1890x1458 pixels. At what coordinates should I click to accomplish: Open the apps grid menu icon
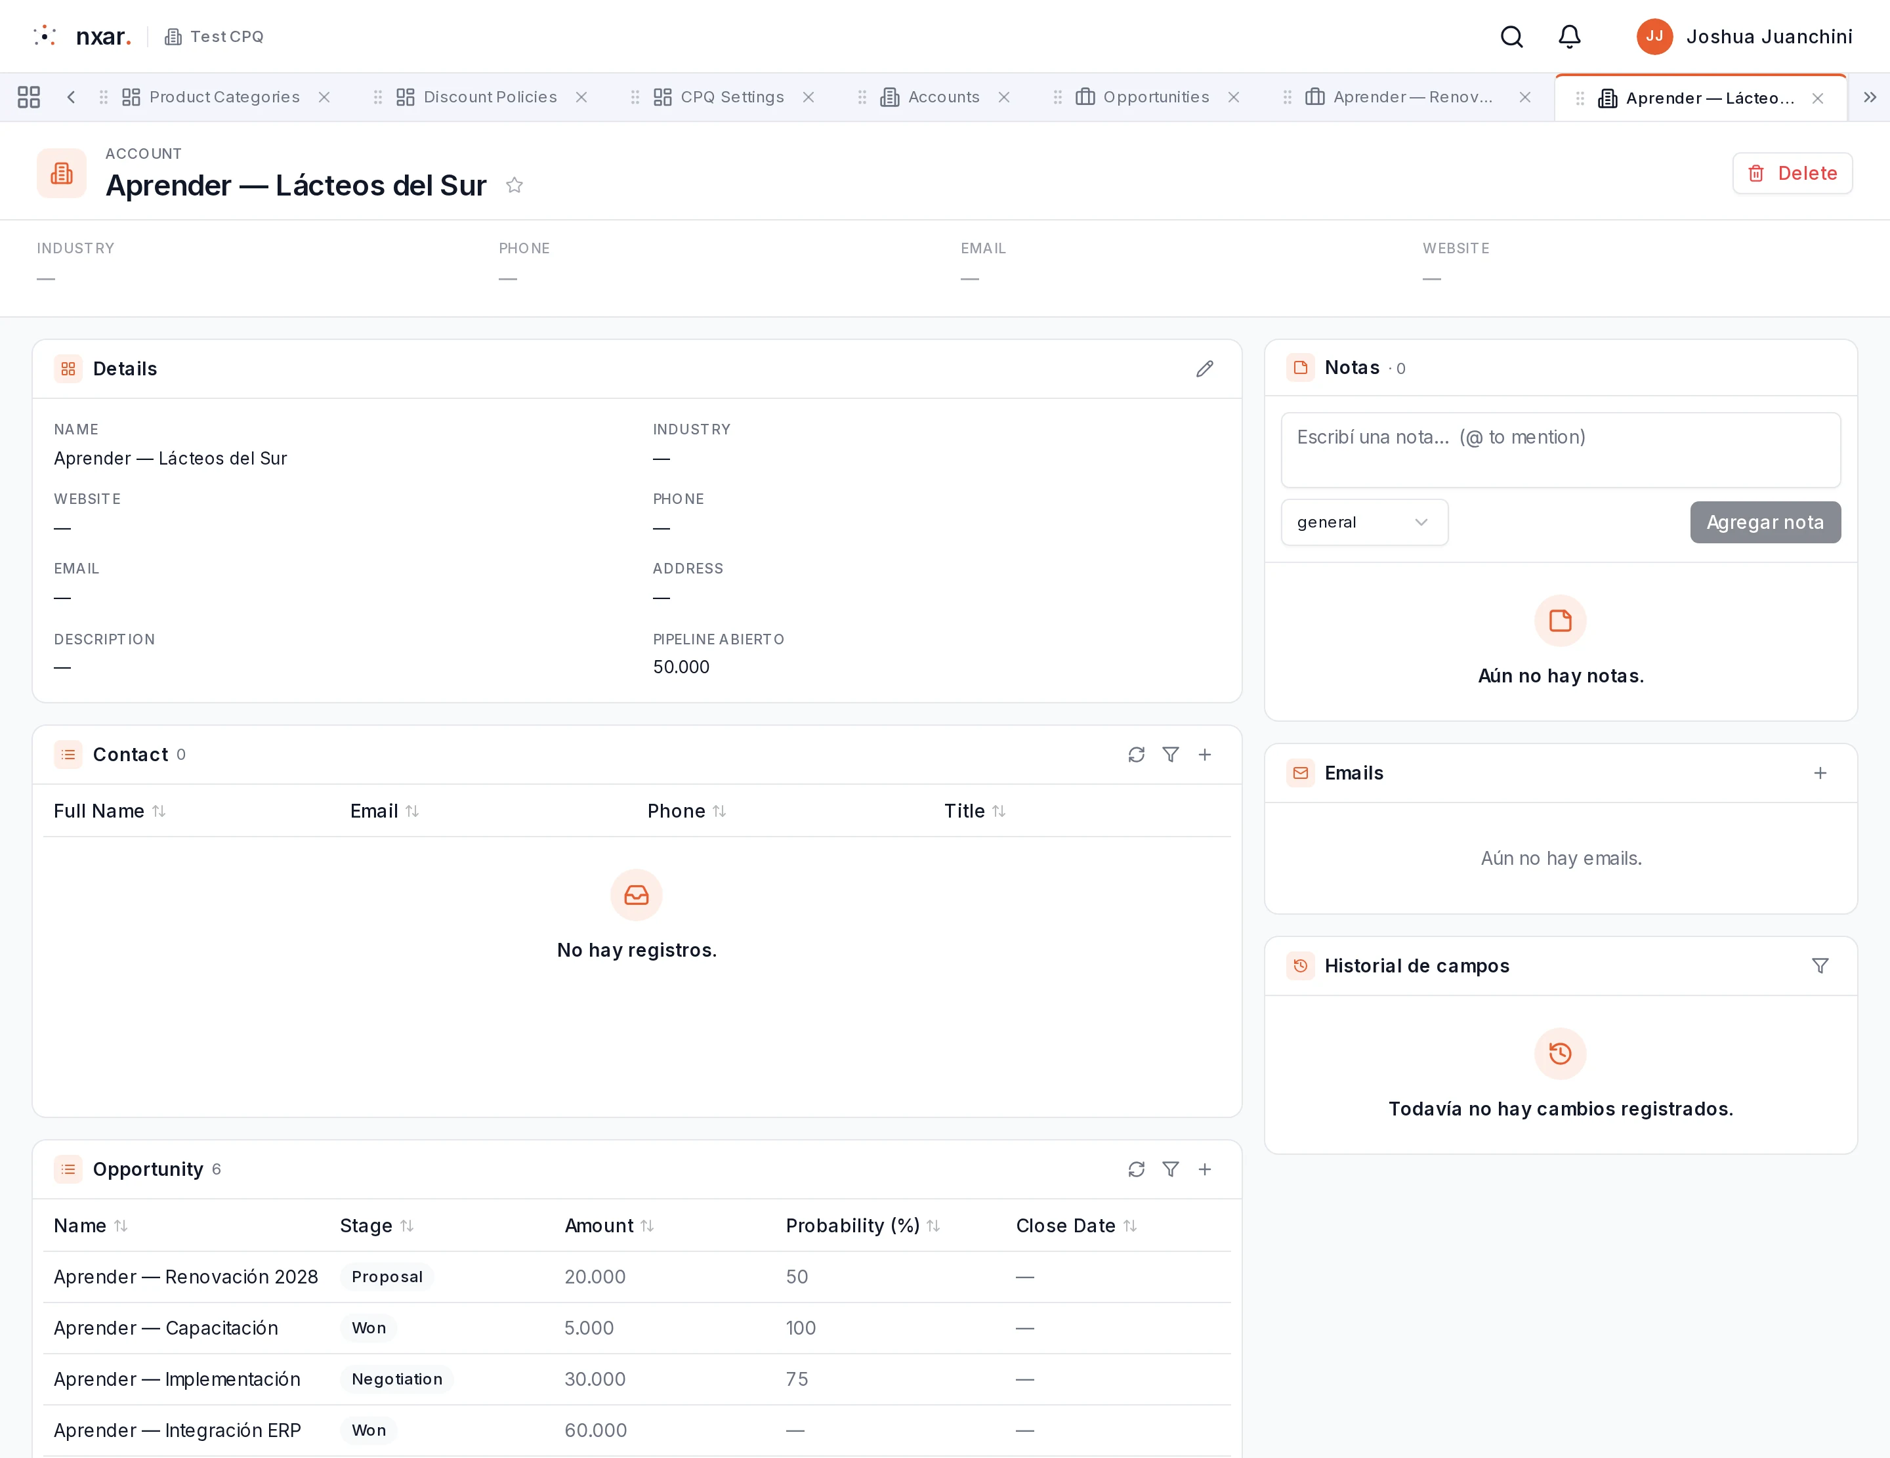(29, 97)
